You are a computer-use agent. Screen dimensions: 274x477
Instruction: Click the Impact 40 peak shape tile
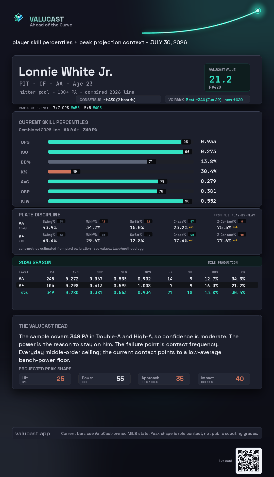click(224, 379)
